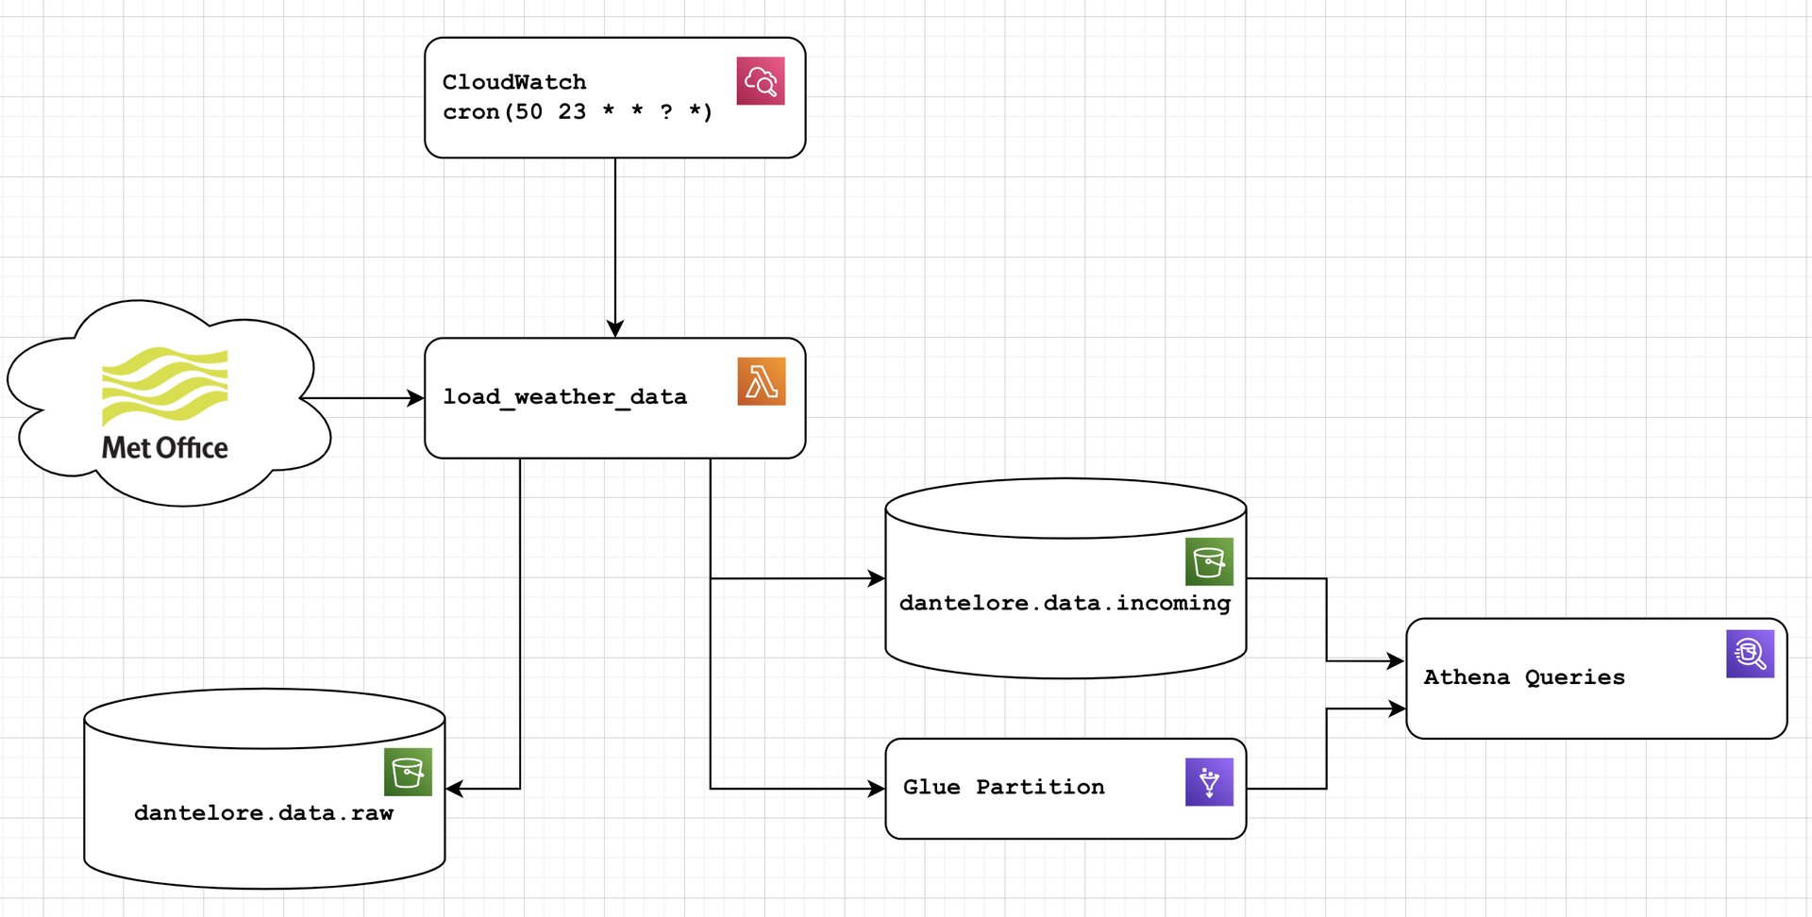Select the "CloudWatch" title text
This screenshot has width=1812, height=917.
514,82
